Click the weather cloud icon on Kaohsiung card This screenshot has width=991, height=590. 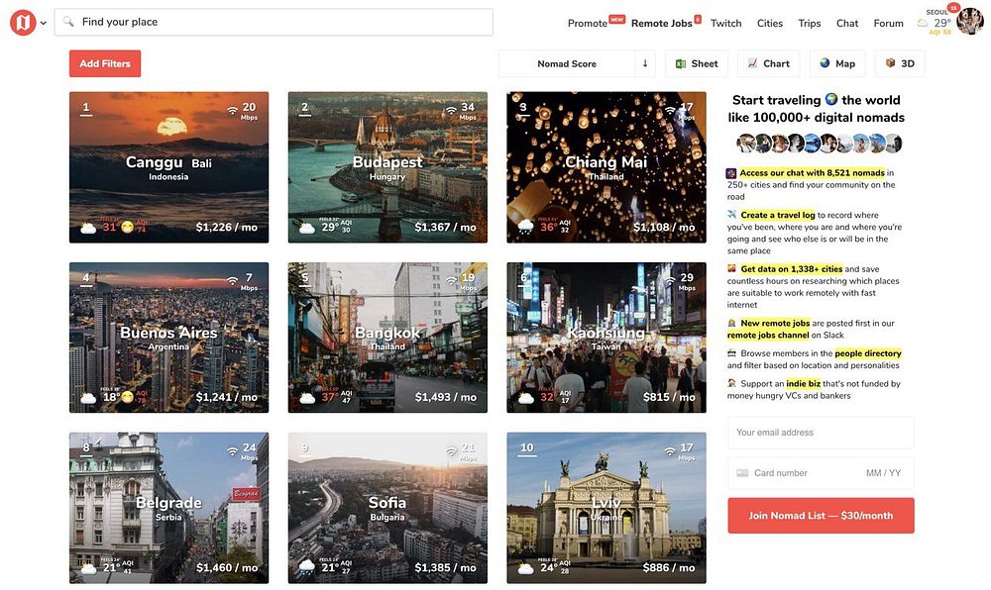tap(525, 398)
